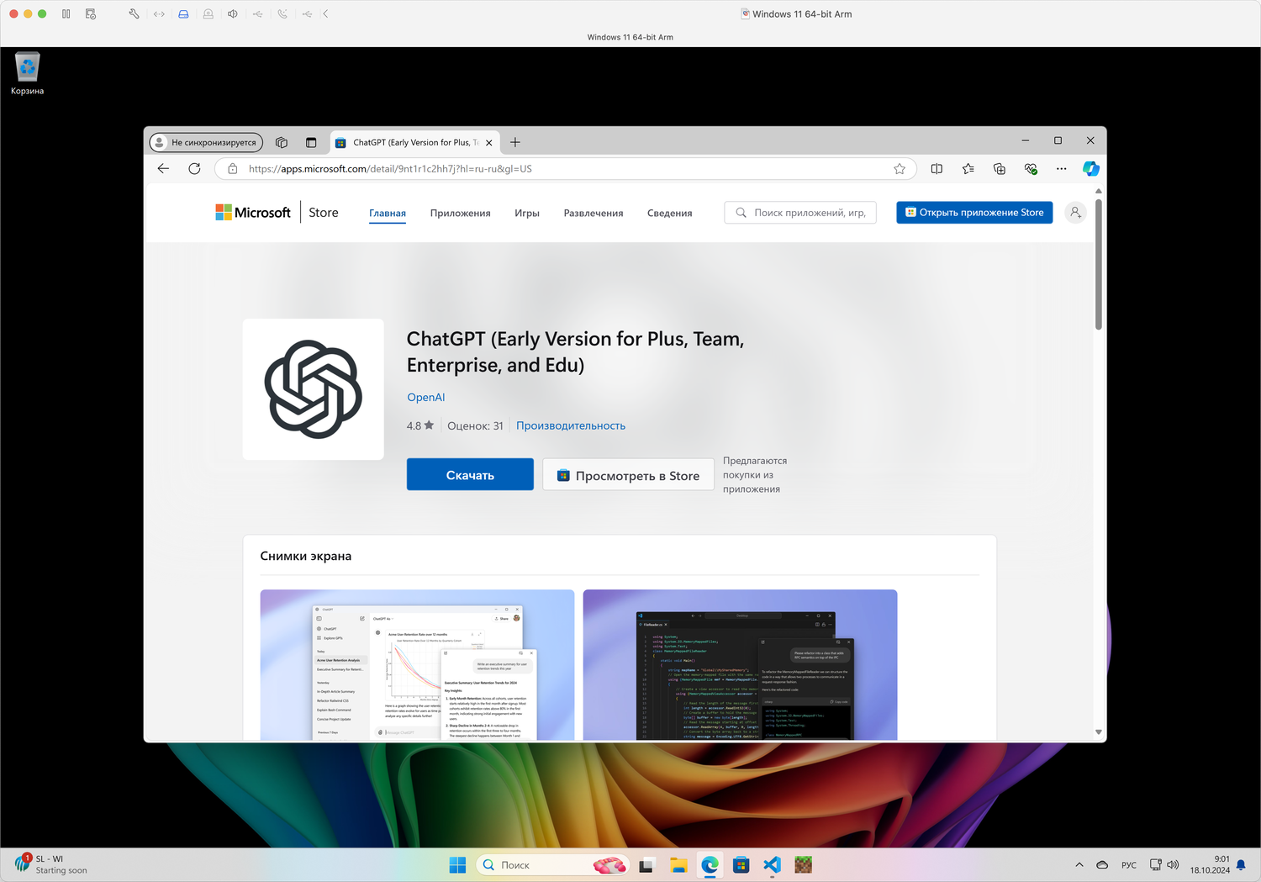View site information lock icon
Viewport: 1261px width, 882px height.
[x=233, y=169]
